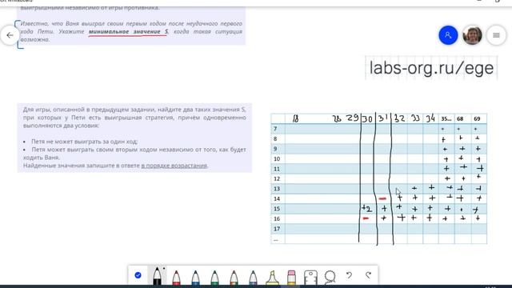Screen dimensions: 512x288
Task: Open the ruler tool
Action: click(310, 278)
